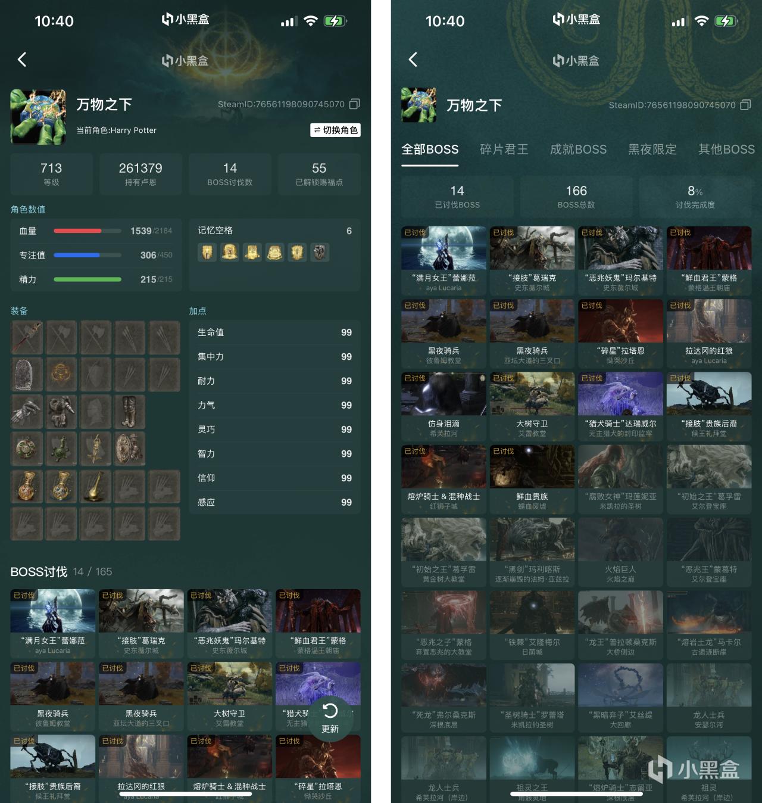Image resolution: width=762 pixels, height=803 pixels.
Task: Open the locked "龙王"普拉顿桑克斯 card
Action: click(x=620, y=625)
